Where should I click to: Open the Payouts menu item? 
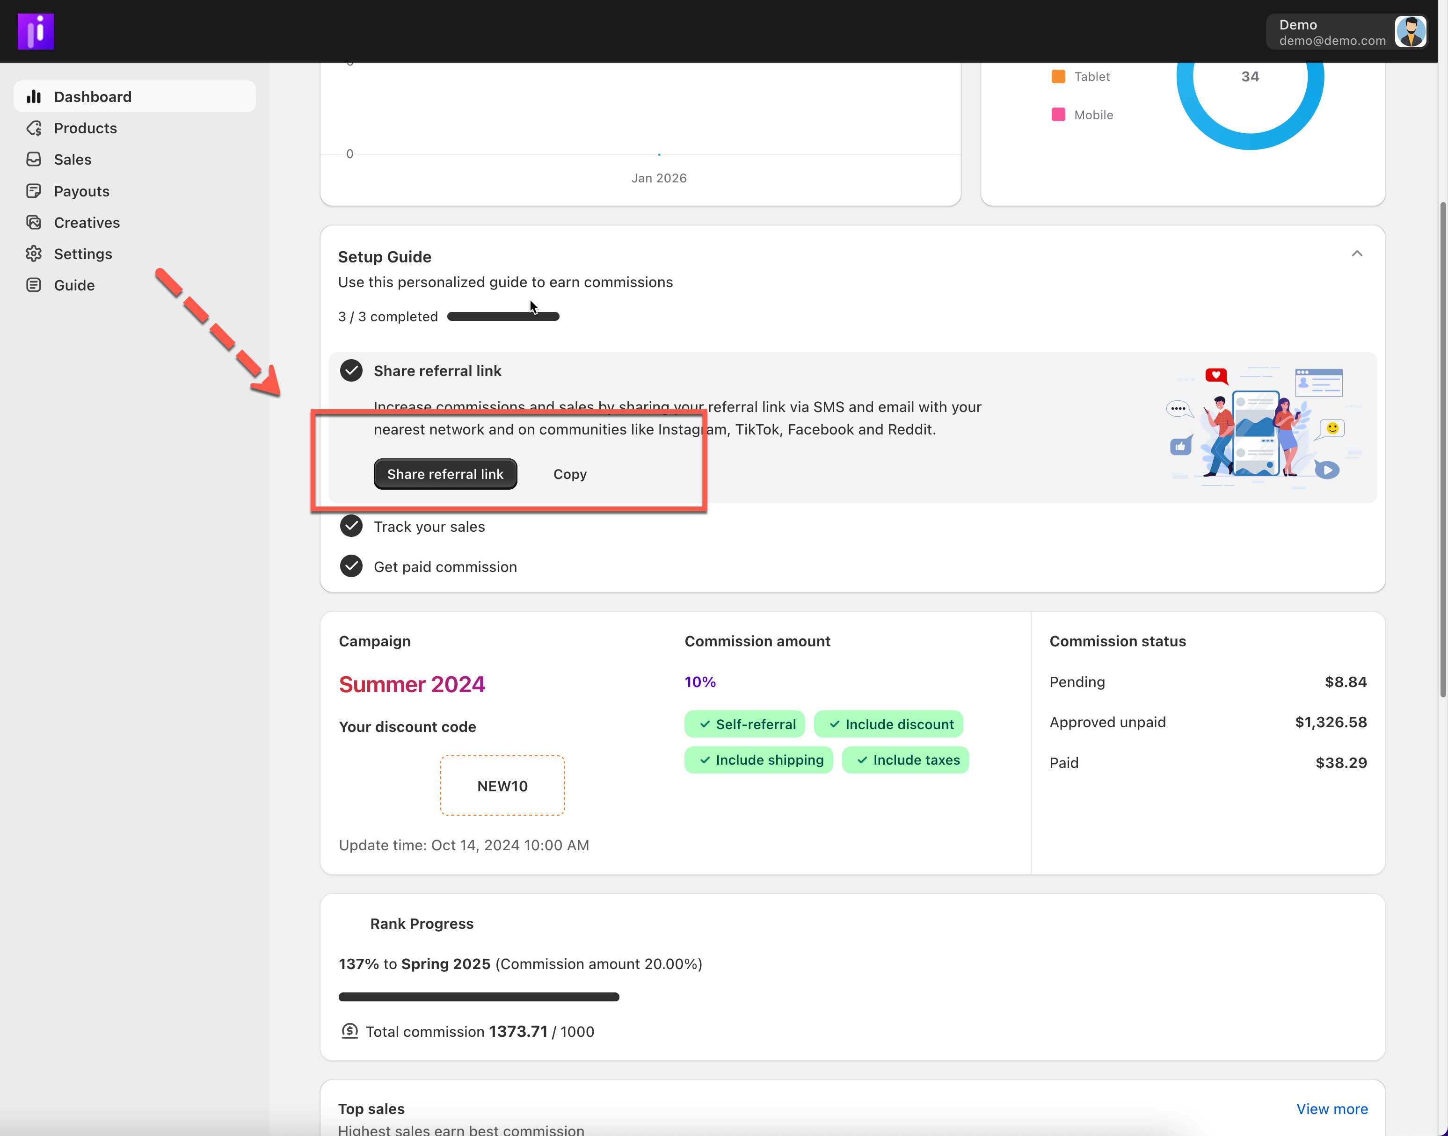pyautogui.click(x=82, y=191)
